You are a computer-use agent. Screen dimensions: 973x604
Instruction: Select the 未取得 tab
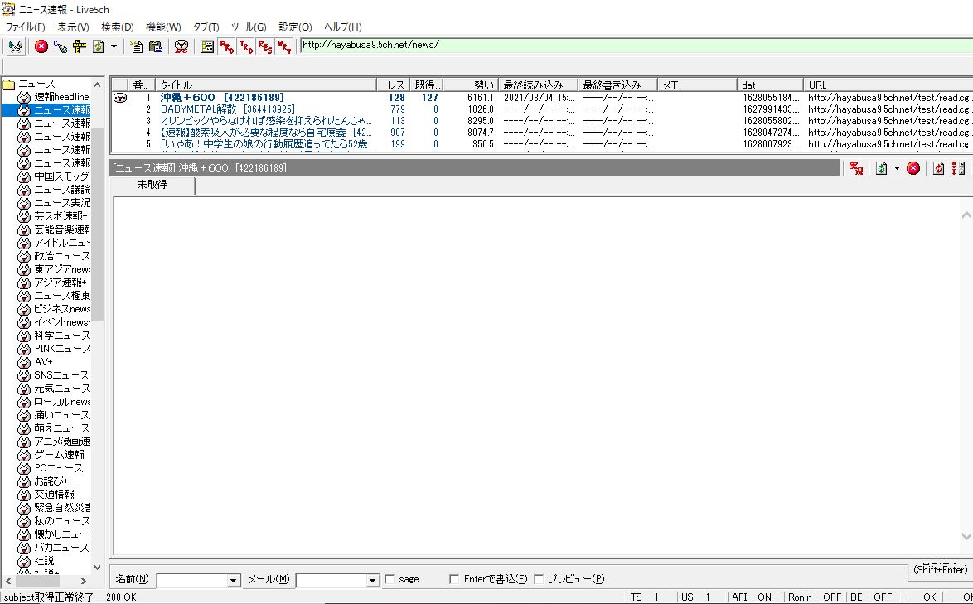pos(152,185)
